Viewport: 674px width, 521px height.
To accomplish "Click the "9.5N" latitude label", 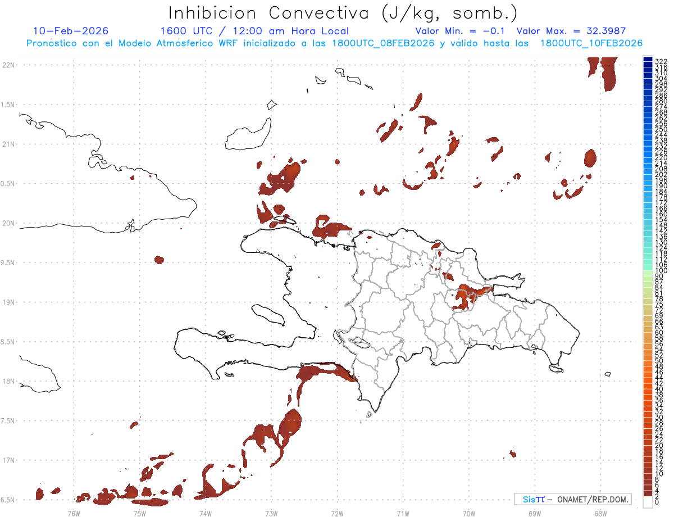I will pyautogui.click(x=8, y=262).
